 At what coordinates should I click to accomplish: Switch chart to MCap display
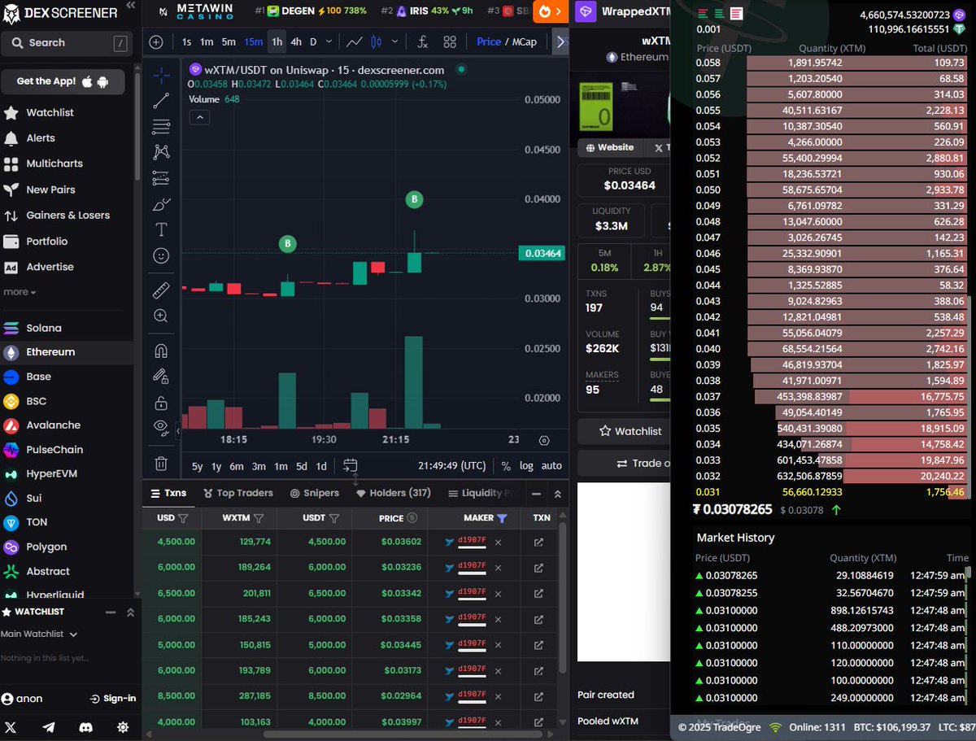[524, 41]
